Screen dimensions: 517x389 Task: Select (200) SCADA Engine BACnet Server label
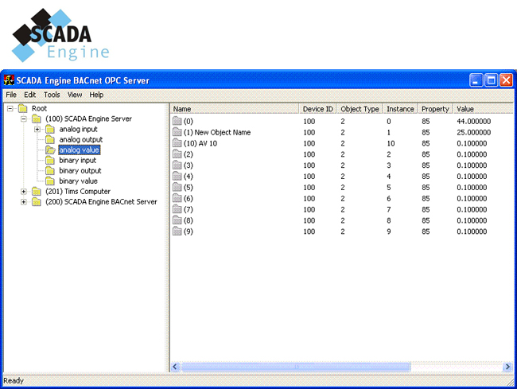point(101,202)
